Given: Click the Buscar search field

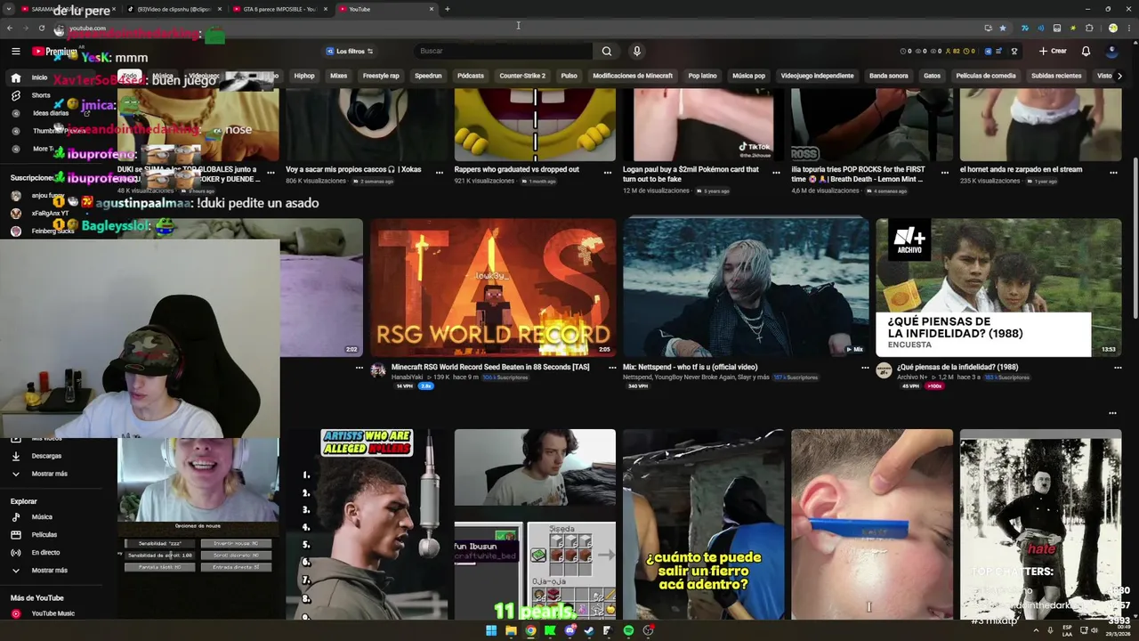Looking at the screenshot, I should click(x=503, y=52).
